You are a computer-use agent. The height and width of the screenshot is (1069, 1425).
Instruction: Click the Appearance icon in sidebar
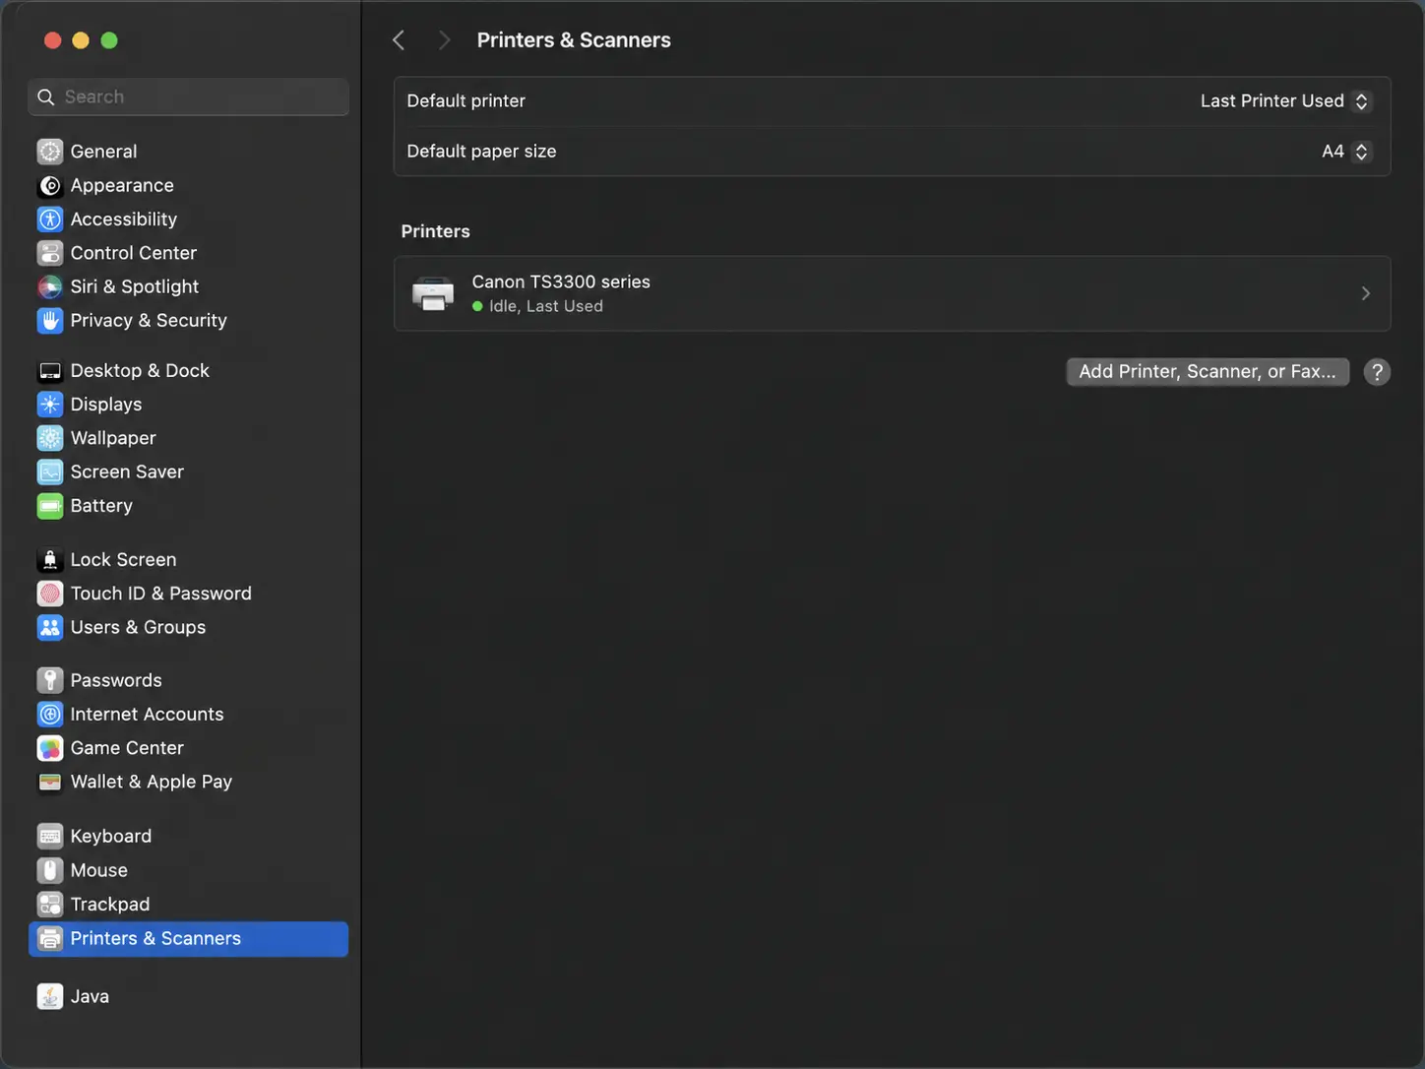[50, 185]
